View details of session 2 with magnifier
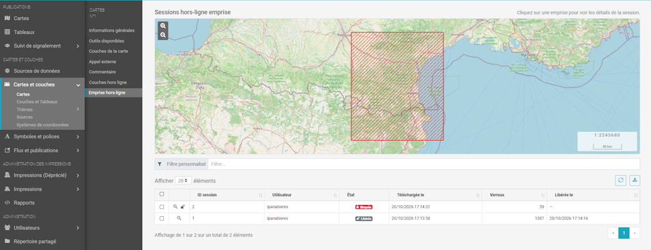This screenshot has height=250, width=651. 176,206
